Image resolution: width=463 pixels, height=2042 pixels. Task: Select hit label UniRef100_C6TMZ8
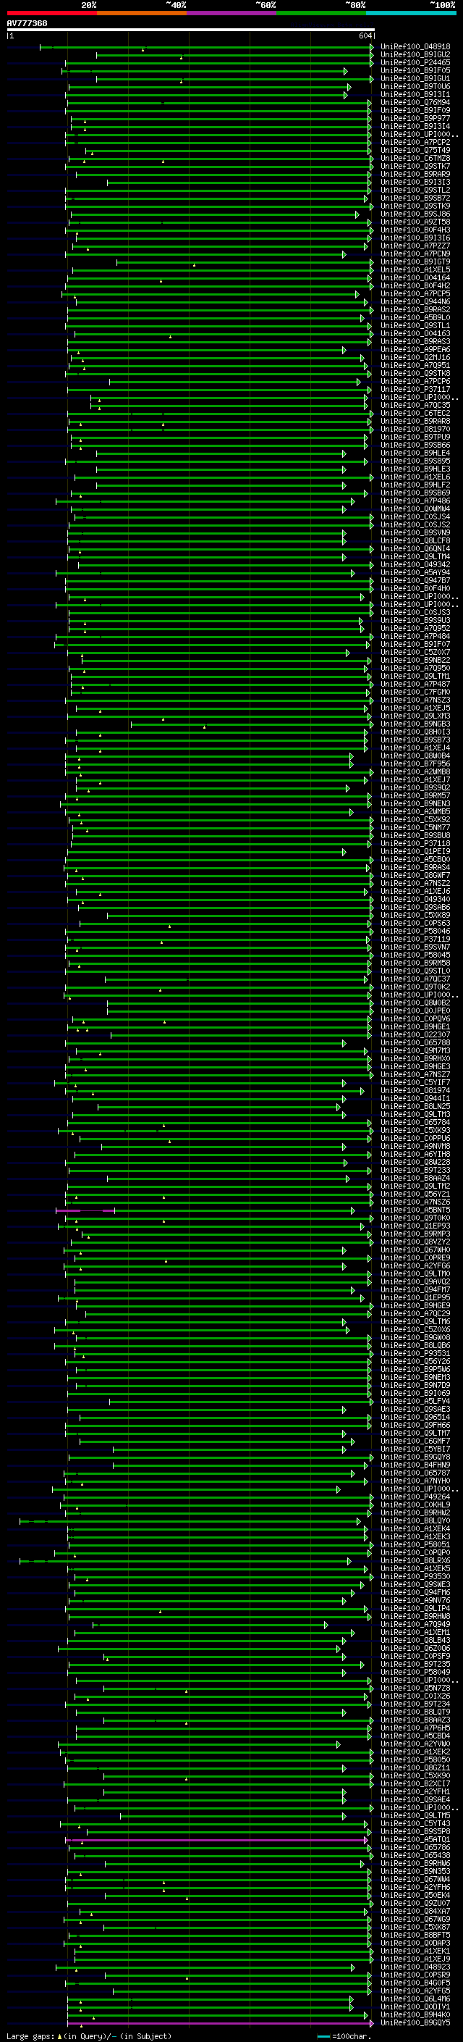pos(415,158)
